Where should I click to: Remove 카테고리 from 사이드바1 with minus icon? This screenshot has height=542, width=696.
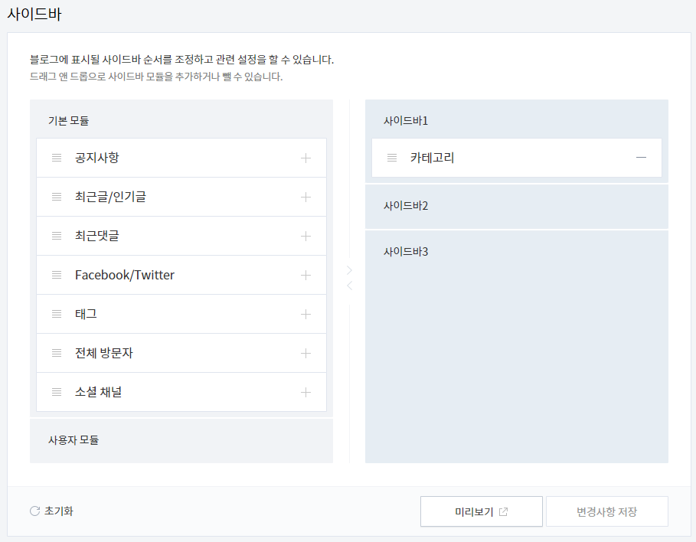pos(641,158)
